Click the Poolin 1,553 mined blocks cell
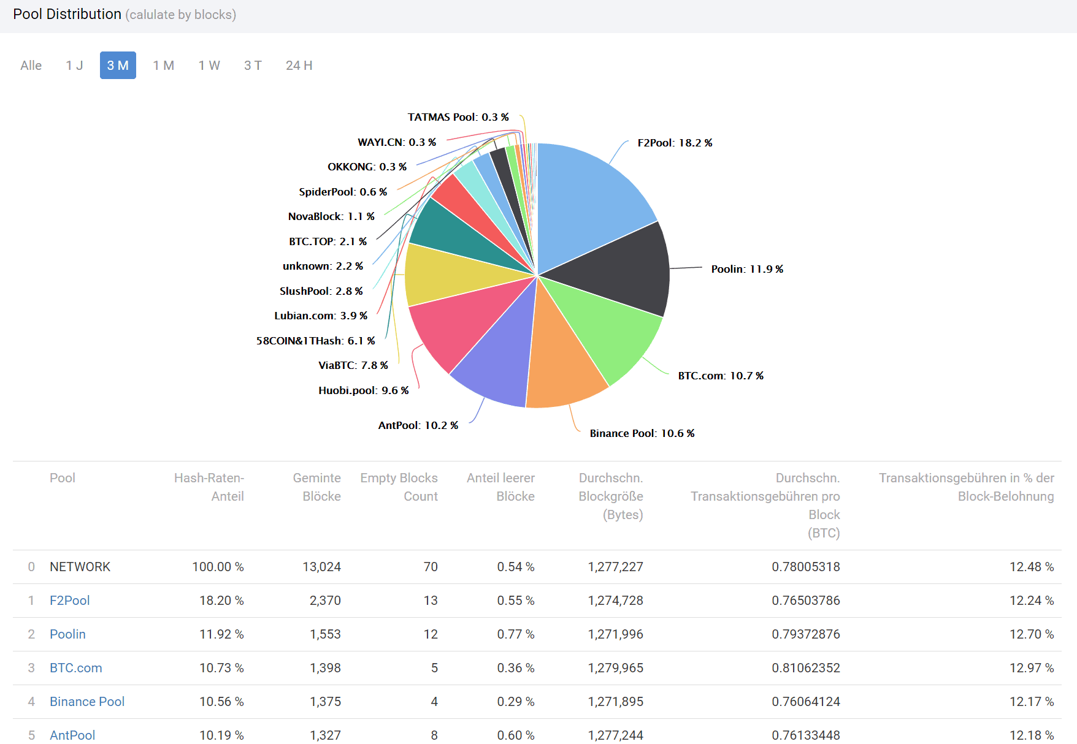The width and height of the screenshot is (1077, 744). 325,634
